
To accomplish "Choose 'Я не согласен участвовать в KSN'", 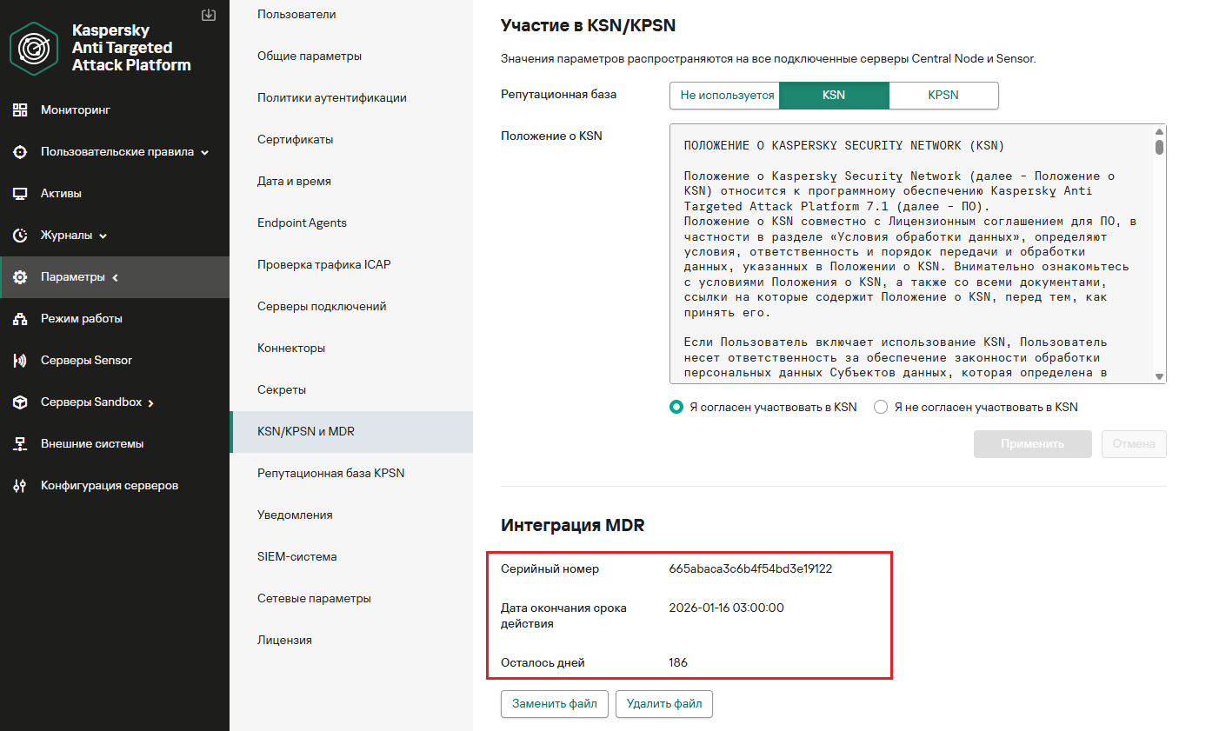I will [x=881, y=407].
